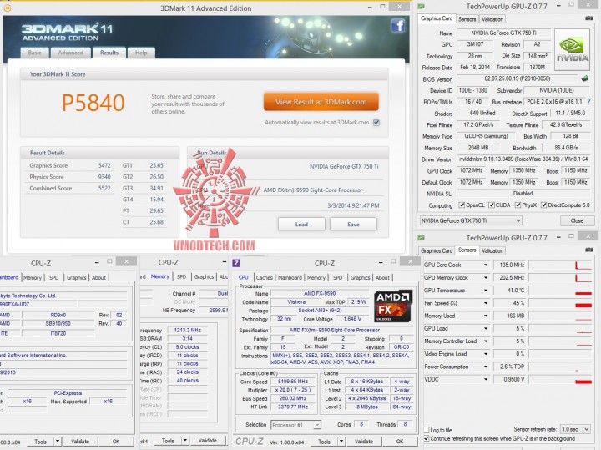
Task: Open the GPU Temperature sensor dropdown
Action: point(486,291)
